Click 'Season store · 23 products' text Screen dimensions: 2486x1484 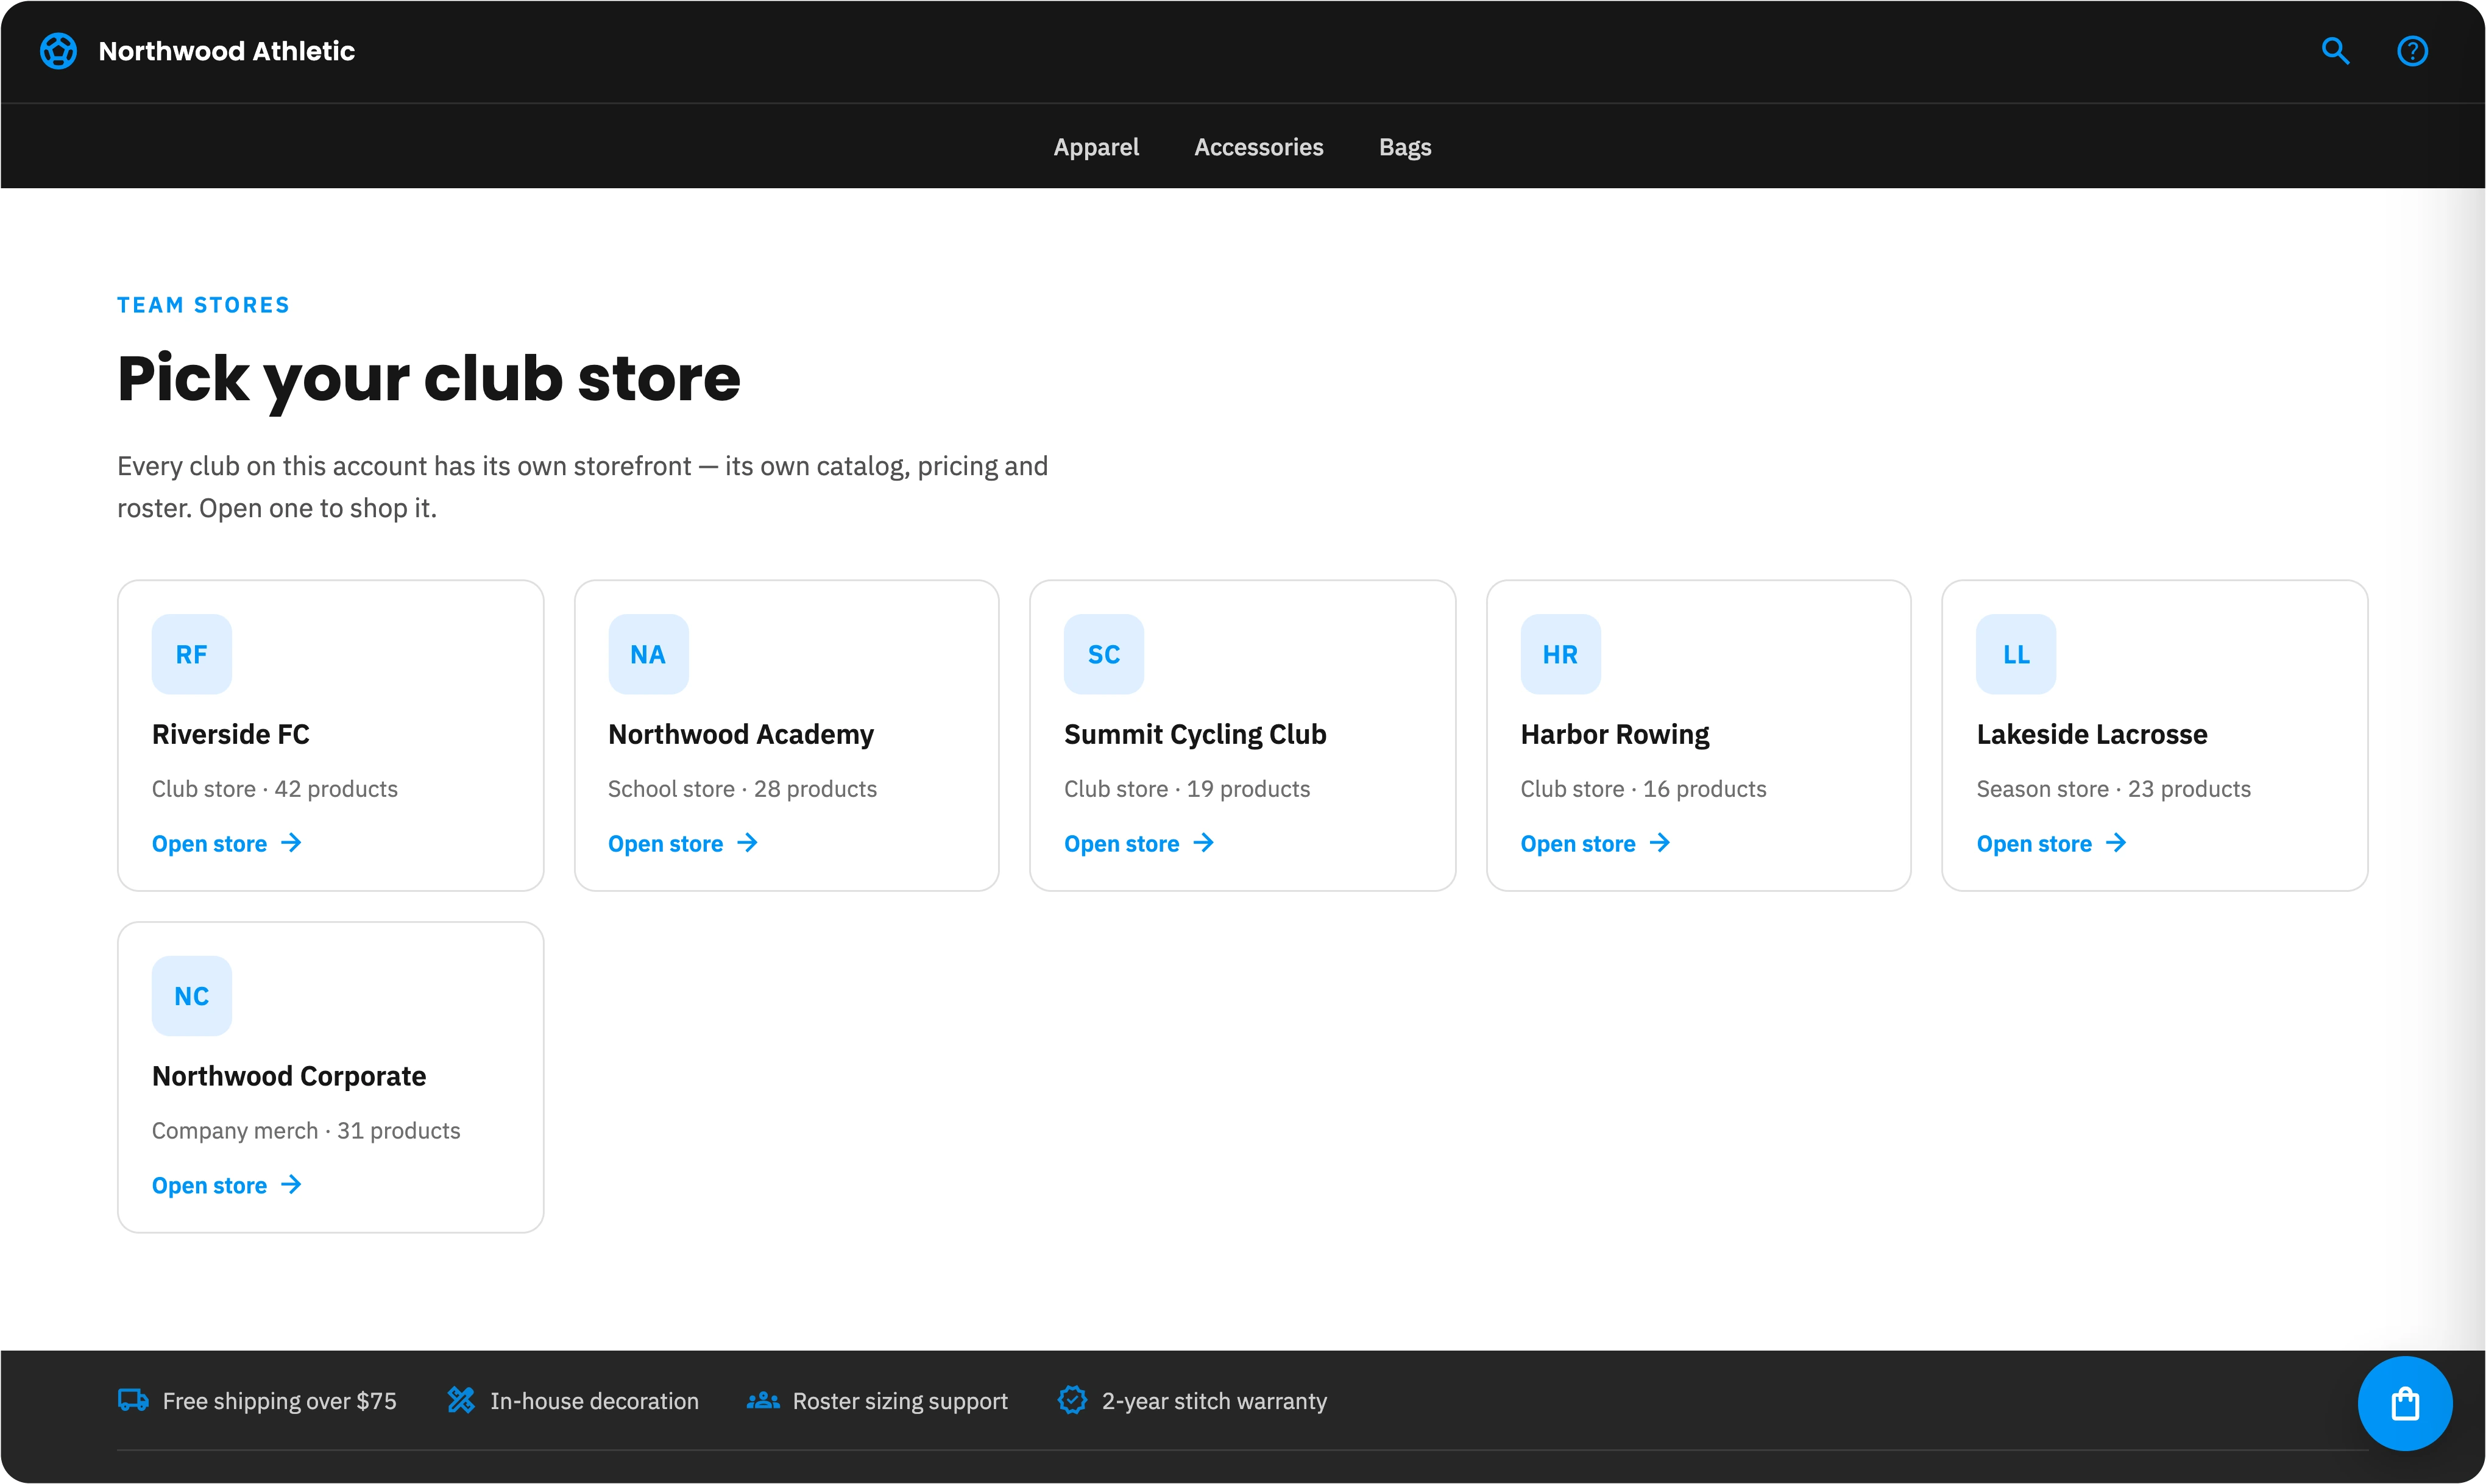(x=2114, y=789)
